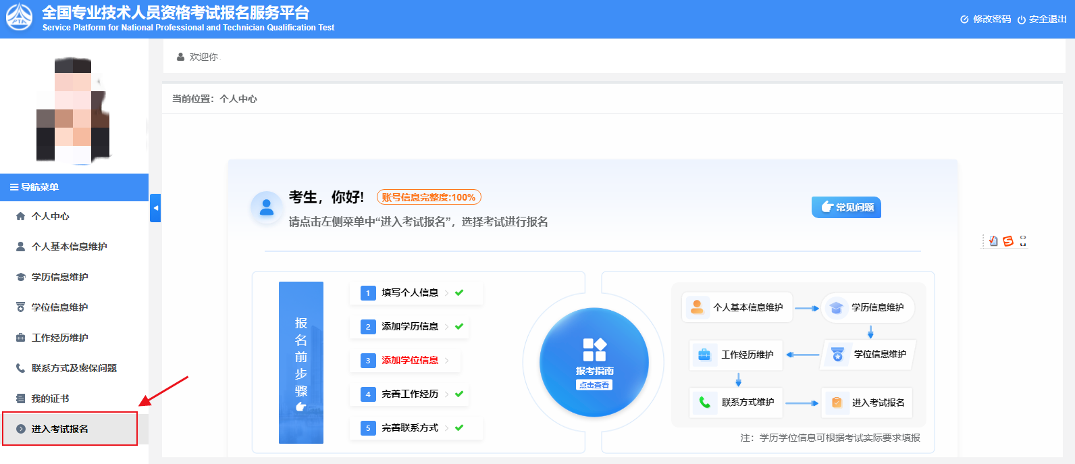Click the 个人基本信息维护 flowchart person icon
The image size is (1075, 464).
[698, 307]
